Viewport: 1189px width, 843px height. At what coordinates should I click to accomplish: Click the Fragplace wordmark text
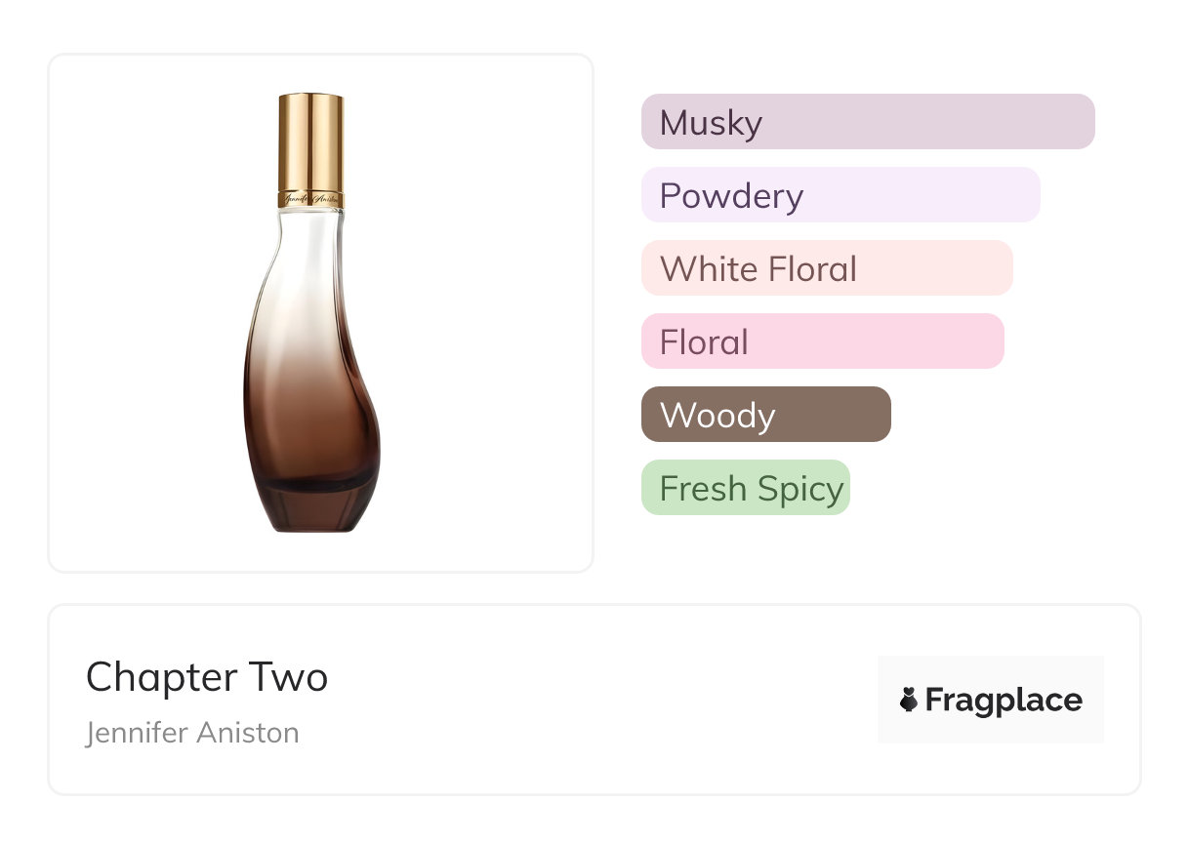(1004, 701)
